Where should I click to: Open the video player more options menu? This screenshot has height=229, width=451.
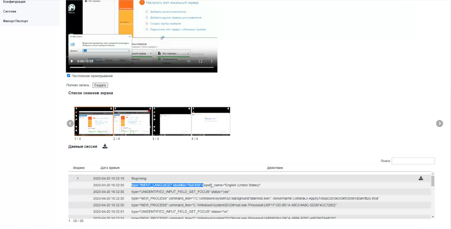coord(212,61)
